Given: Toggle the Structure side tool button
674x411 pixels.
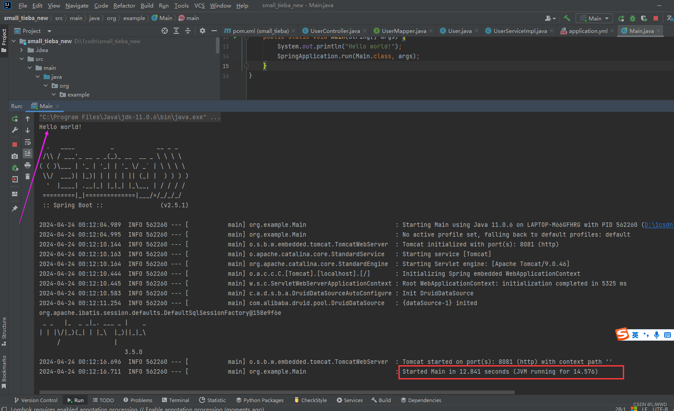Looking at the screenshot, I should pyautogui.click(x=4, y=331).
